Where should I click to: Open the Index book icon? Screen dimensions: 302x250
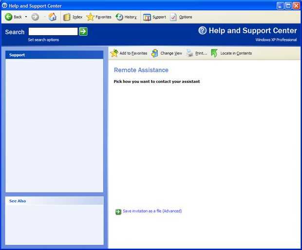pos(67,17)
